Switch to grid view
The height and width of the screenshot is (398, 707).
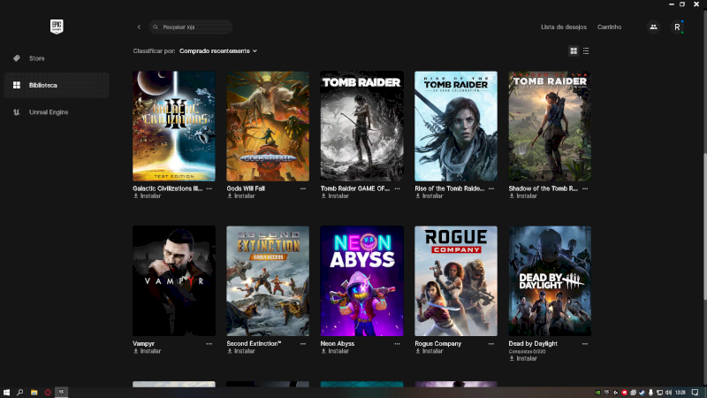tap(574, 51)
